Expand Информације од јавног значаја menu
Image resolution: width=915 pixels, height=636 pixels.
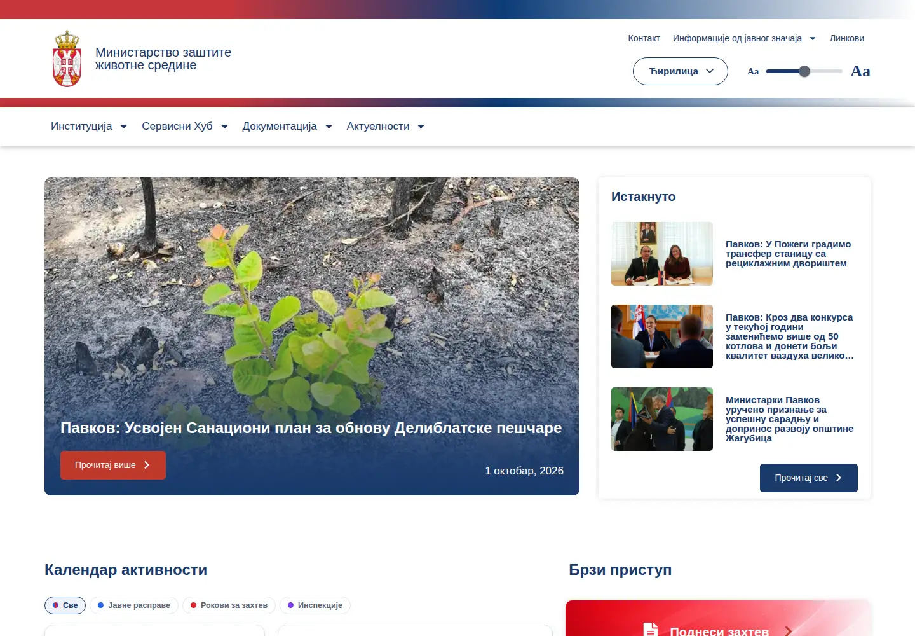click(x=744, y=38)
